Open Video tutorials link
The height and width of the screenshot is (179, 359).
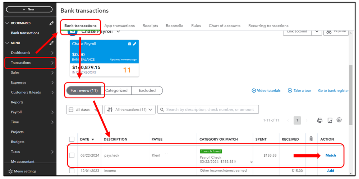[x=266, y=90]
